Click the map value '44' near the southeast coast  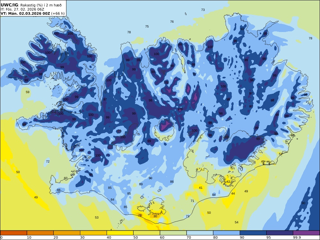(233, 194)
